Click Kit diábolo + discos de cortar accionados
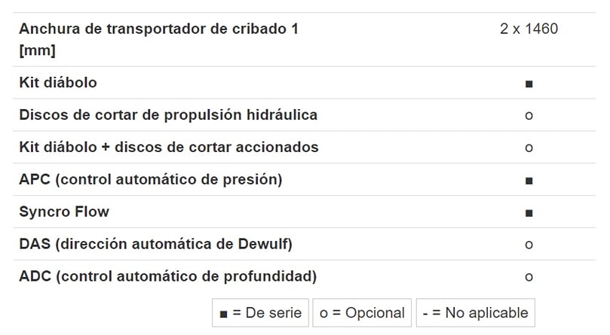Screen dimensions: 610x335 tap(169, 148)
